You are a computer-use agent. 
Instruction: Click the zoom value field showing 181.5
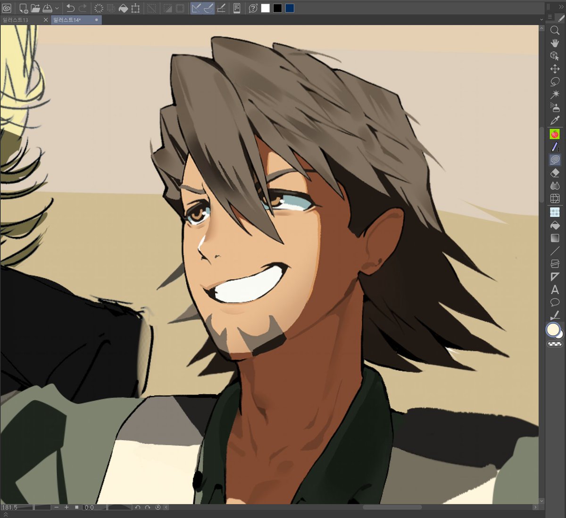point(17,507)
